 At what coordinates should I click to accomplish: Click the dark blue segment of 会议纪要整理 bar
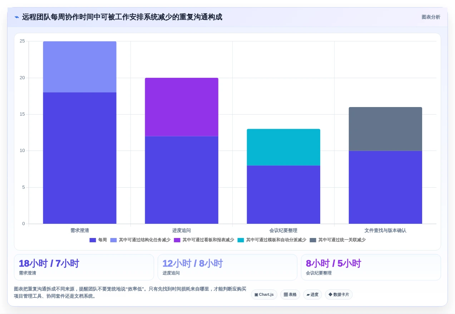[x=283, y=194]
